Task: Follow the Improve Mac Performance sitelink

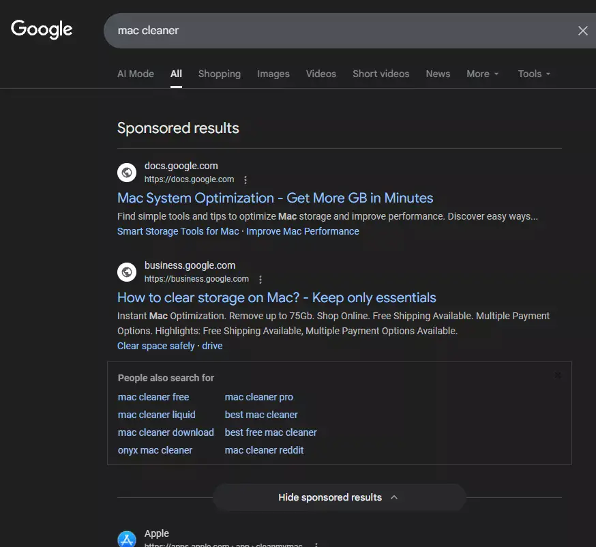Action: coord(302,231)
